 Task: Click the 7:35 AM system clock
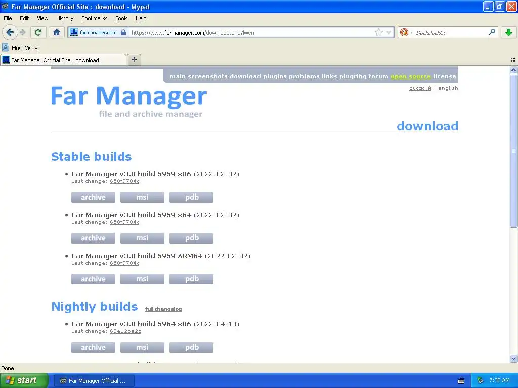[499, 380]
